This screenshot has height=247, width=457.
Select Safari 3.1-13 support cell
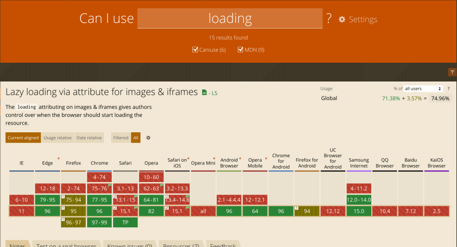coord(125,188)
